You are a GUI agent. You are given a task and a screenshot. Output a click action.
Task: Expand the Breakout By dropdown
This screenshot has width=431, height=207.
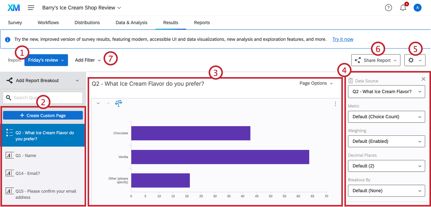click(386, 191)
